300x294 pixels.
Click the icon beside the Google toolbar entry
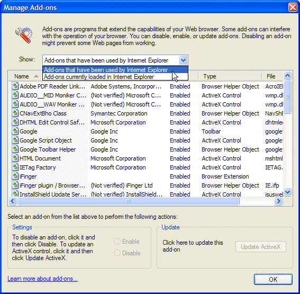coord(15,131)
